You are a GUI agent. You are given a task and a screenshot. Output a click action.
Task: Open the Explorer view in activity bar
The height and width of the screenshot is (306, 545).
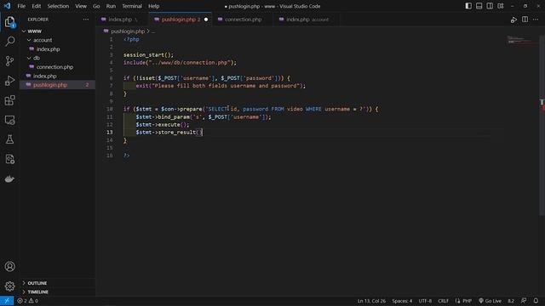9,22
